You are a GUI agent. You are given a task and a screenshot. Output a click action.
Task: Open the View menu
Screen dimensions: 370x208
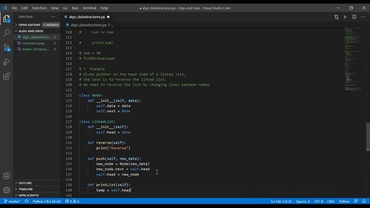(54, 8)
